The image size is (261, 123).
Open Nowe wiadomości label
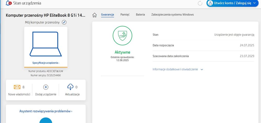pos(19,94)
